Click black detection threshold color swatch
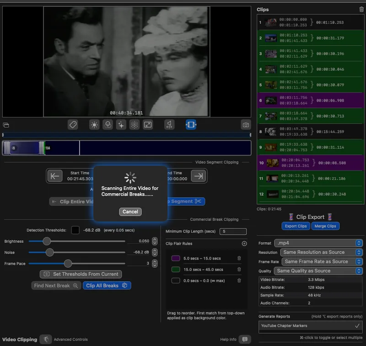The width and height of the screenshot is (366, 346). (x=75, y=230)
